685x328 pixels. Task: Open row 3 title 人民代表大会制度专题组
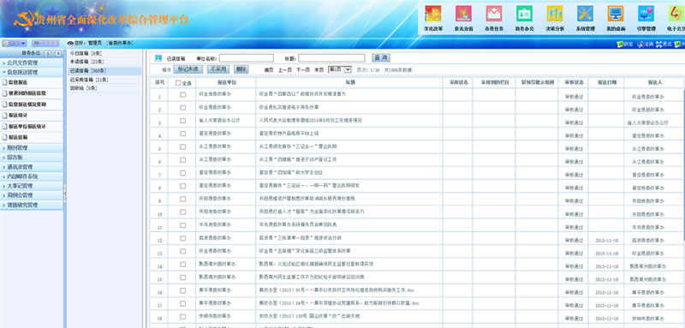click(x=310, y=120)
